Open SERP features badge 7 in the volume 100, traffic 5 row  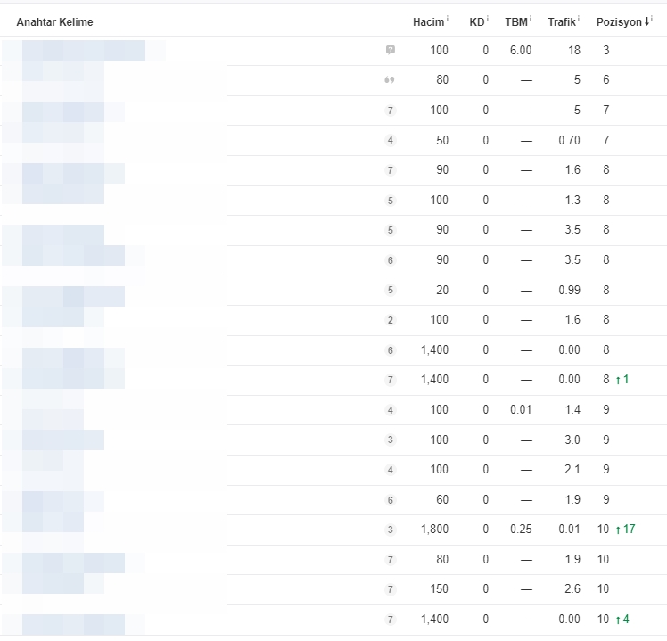390,111
